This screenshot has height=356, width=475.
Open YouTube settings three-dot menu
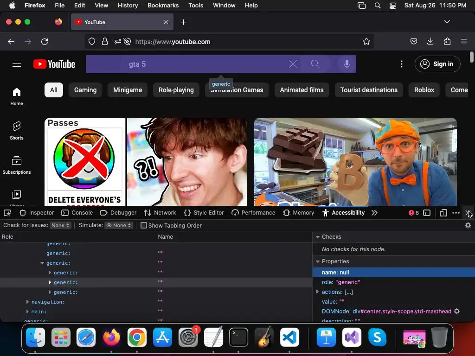point(402,64)
